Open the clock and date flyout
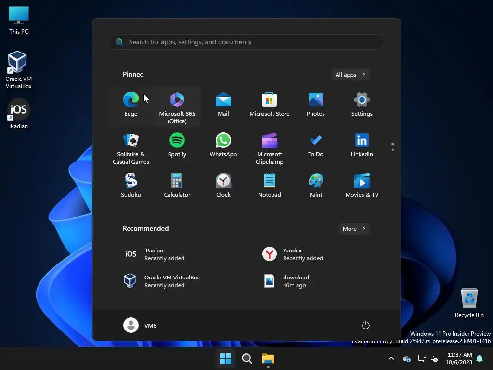The image size is (493, 370). click(459, 358)
